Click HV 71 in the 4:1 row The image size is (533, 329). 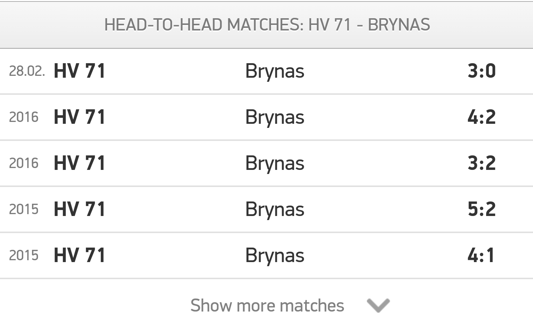point(80,255)
